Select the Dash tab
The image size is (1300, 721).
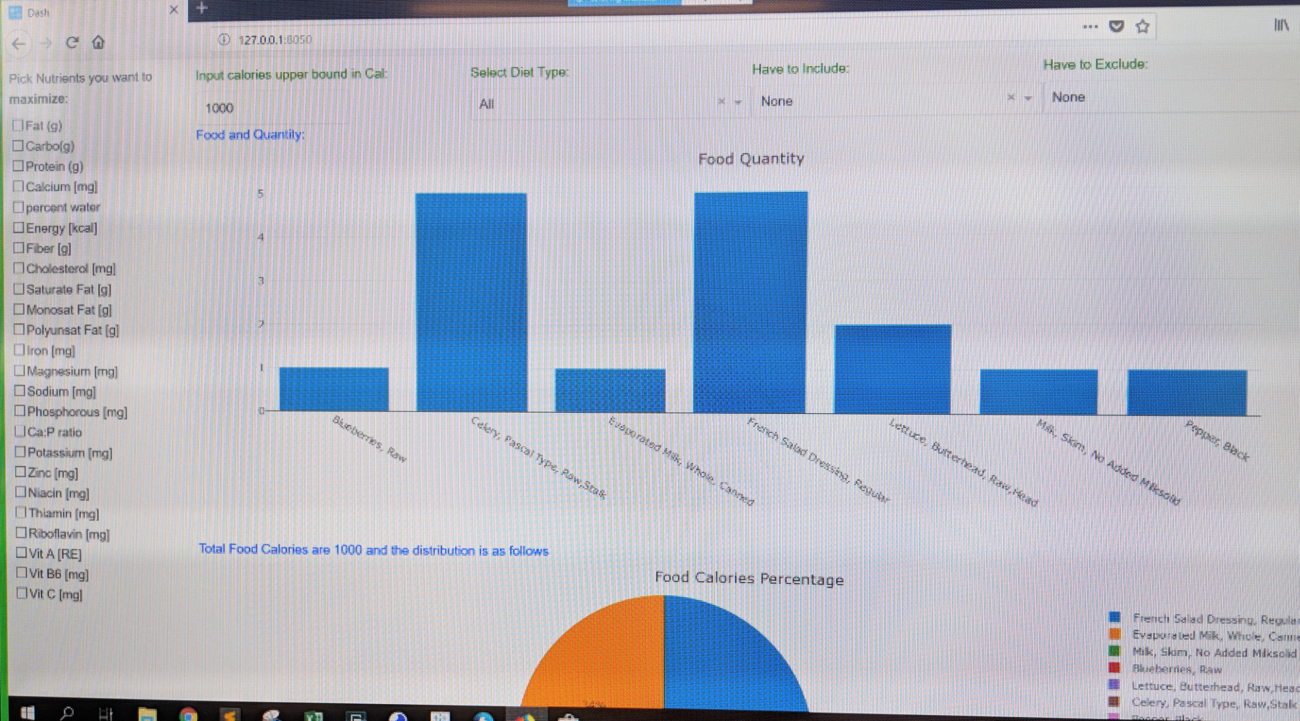point(95,11)
